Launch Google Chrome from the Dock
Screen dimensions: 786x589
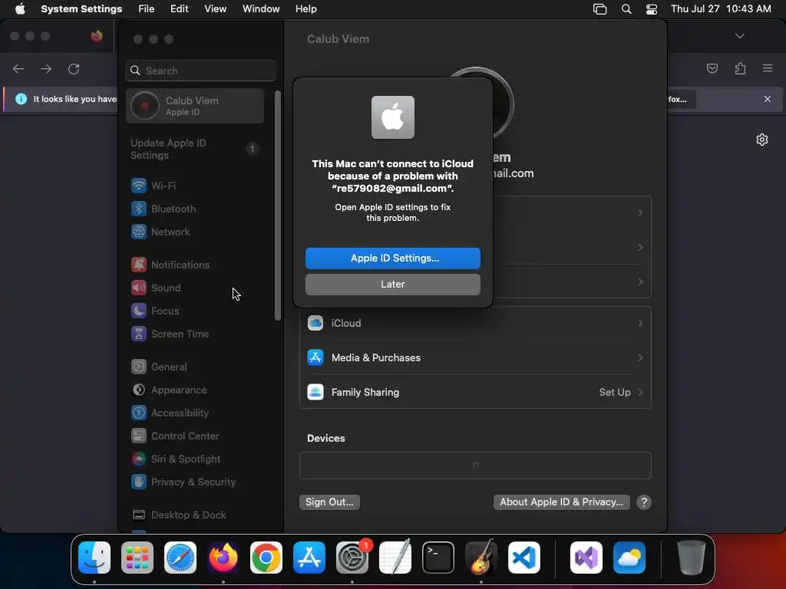tap(266, 558)
